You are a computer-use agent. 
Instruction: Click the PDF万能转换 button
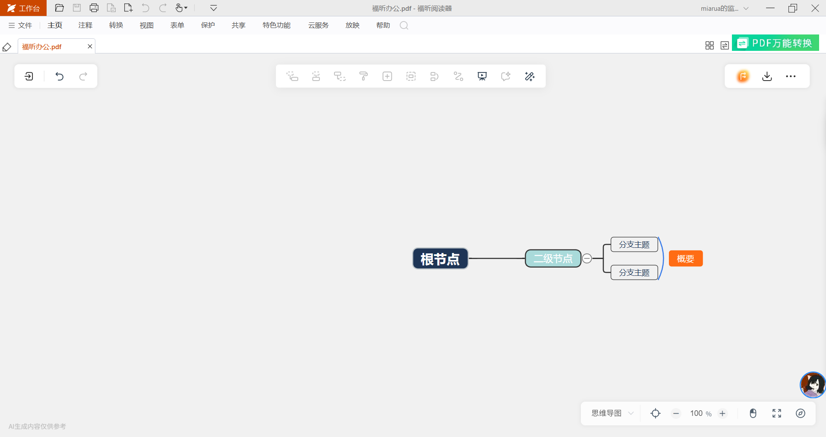[775, 43]
